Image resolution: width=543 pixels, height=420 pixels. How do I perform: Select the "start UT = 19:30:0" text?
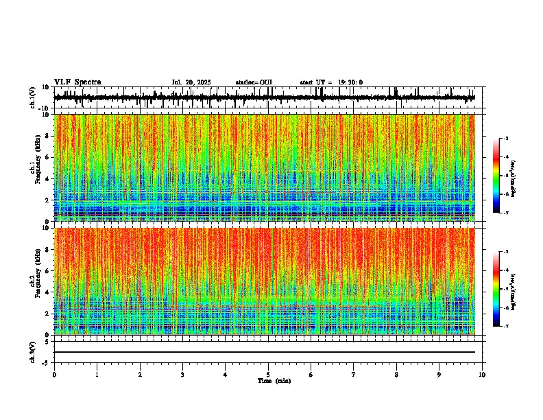tap(331, 82)
